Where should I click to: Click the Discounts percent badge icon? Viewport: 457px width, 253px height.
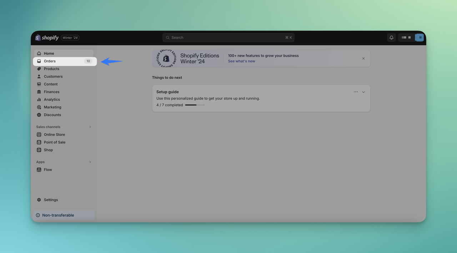[x=39, y=115]
